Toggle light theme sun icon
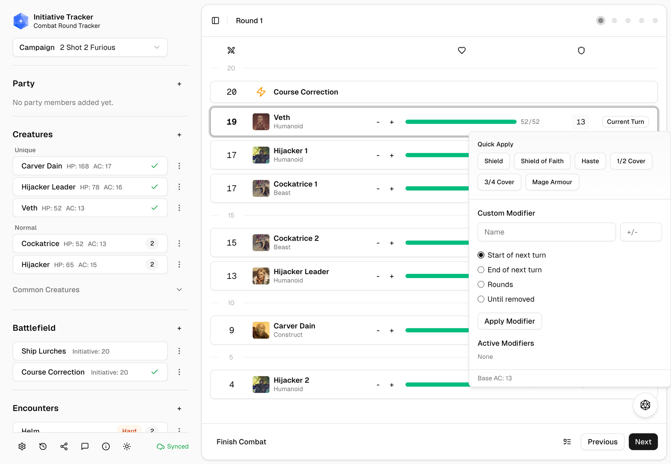This screenshot has width=671, height=464. (127, 446)
